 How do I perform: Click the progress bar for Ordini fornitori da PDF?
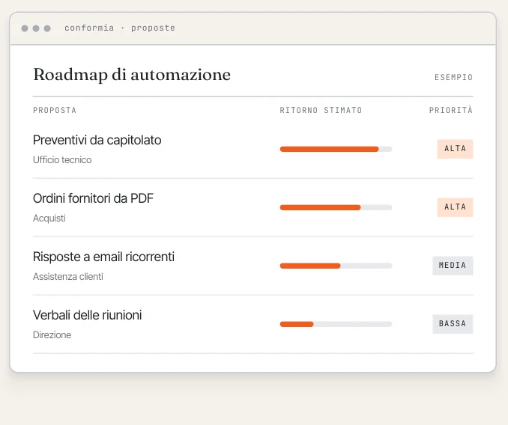336,207
